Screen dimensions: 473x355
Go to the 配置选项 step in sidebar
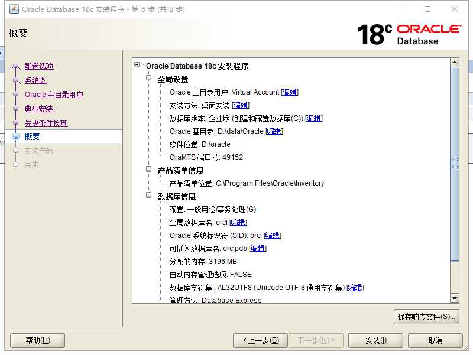tap(39, 66)
